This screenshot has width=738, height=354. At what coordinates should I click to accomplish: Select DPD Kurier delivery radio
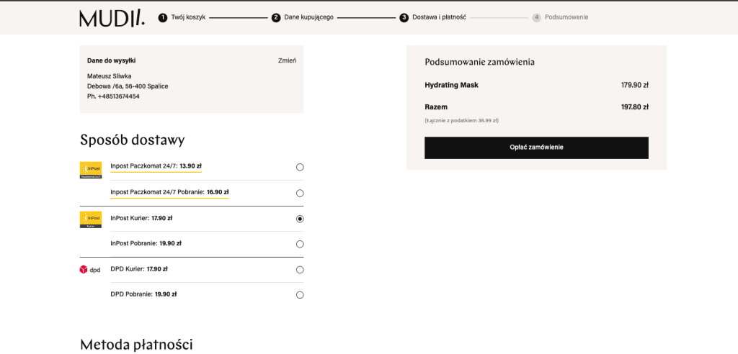300,270
